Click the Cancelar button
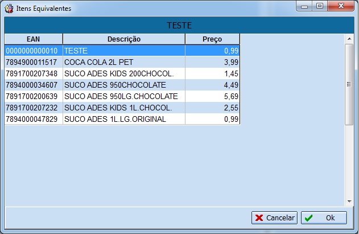The height and width of the screenshot is (234, 359). 274,217
